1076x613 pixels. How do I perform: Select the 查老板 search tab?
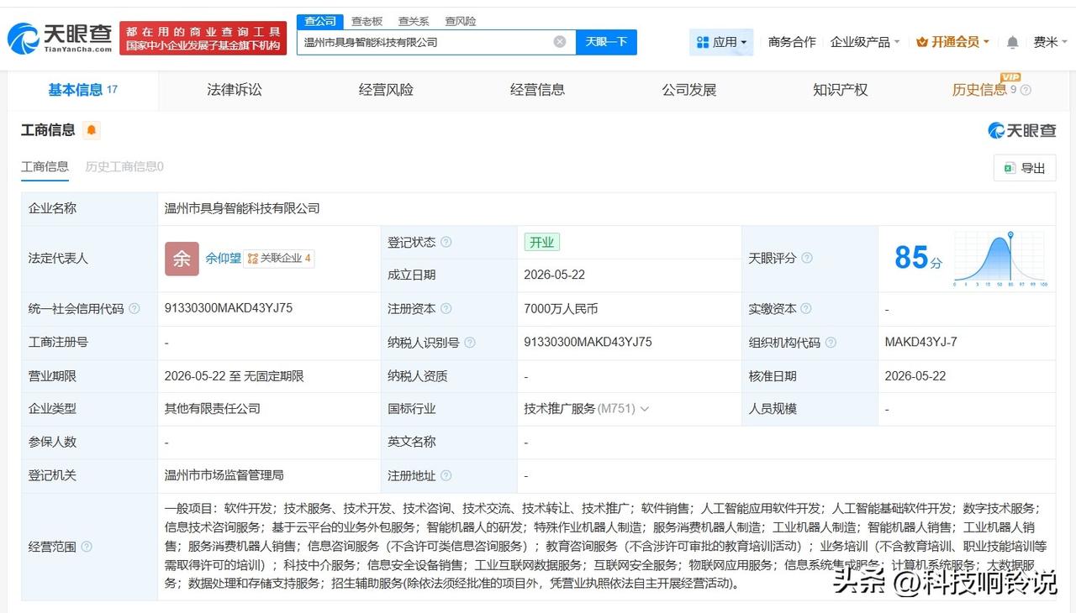click(x=367, y=21)
